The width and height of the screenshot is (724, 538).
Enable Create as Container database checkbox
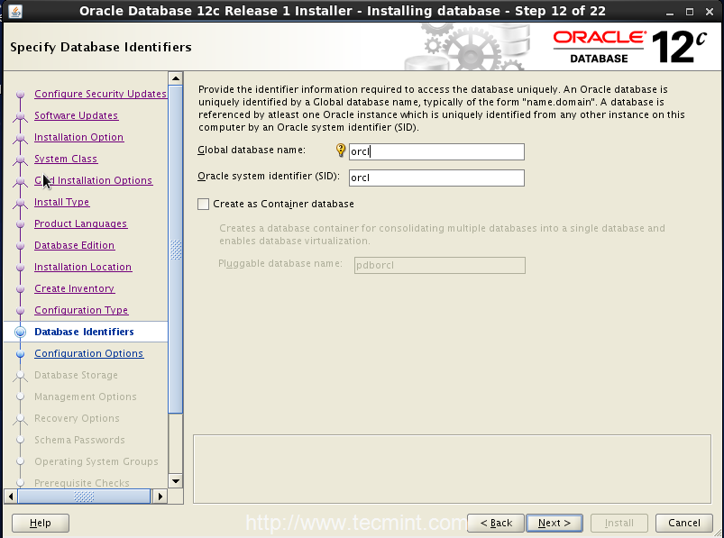203,204
